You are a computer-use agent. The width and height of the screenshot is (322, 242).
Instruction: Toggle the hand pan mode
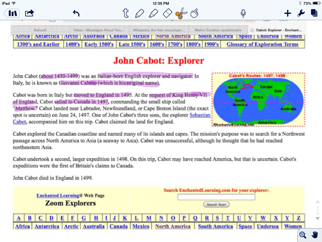(315, 235)
